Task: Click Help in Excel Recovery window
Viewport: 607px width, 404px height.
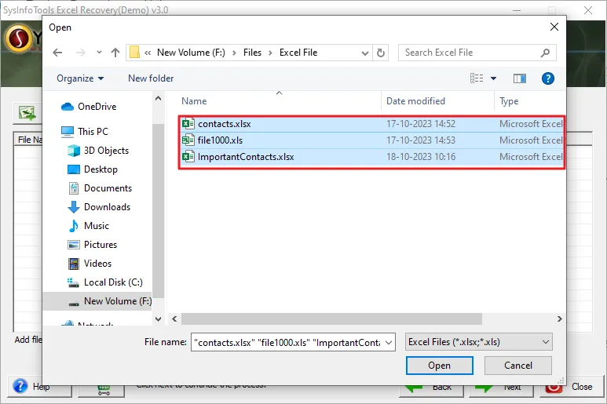Action: click(x=41, y=387)
